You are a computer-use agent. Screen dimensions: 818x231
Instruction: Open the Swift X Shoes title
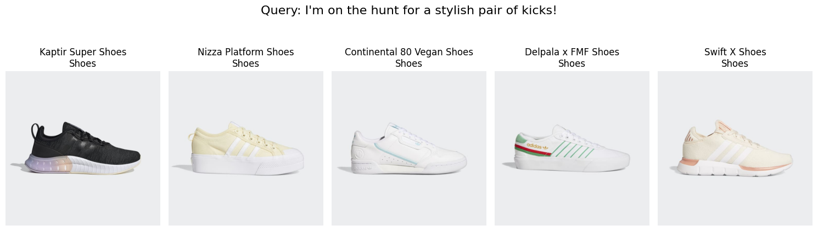point(735,52)
